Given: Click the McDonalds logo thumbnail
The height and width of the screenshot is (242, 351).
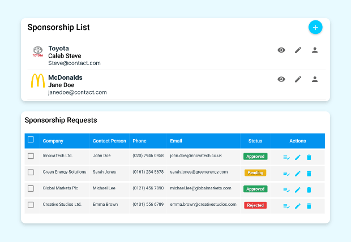Looking at the screenshot, I should click(38, 81).
